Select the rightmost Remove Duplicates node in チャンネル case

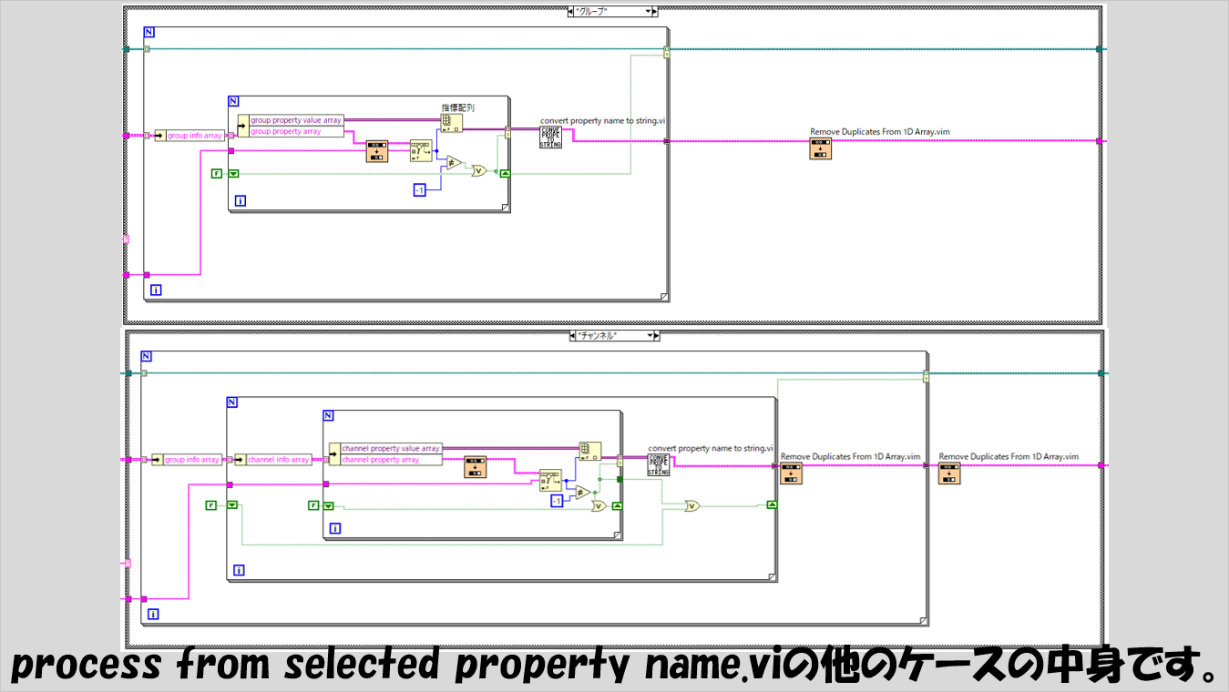(x=949, y=473)
